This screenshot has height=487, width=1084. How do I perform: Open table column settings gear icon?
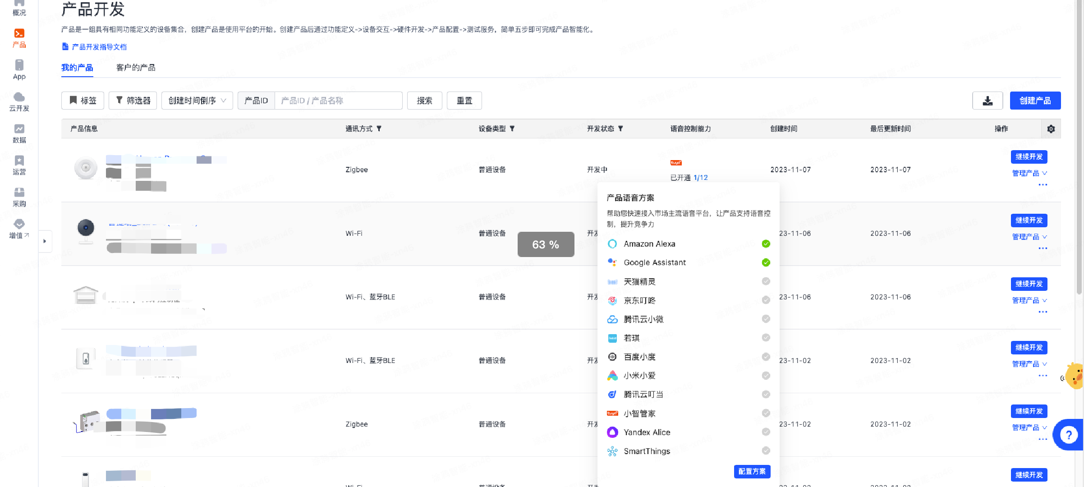1051,129
